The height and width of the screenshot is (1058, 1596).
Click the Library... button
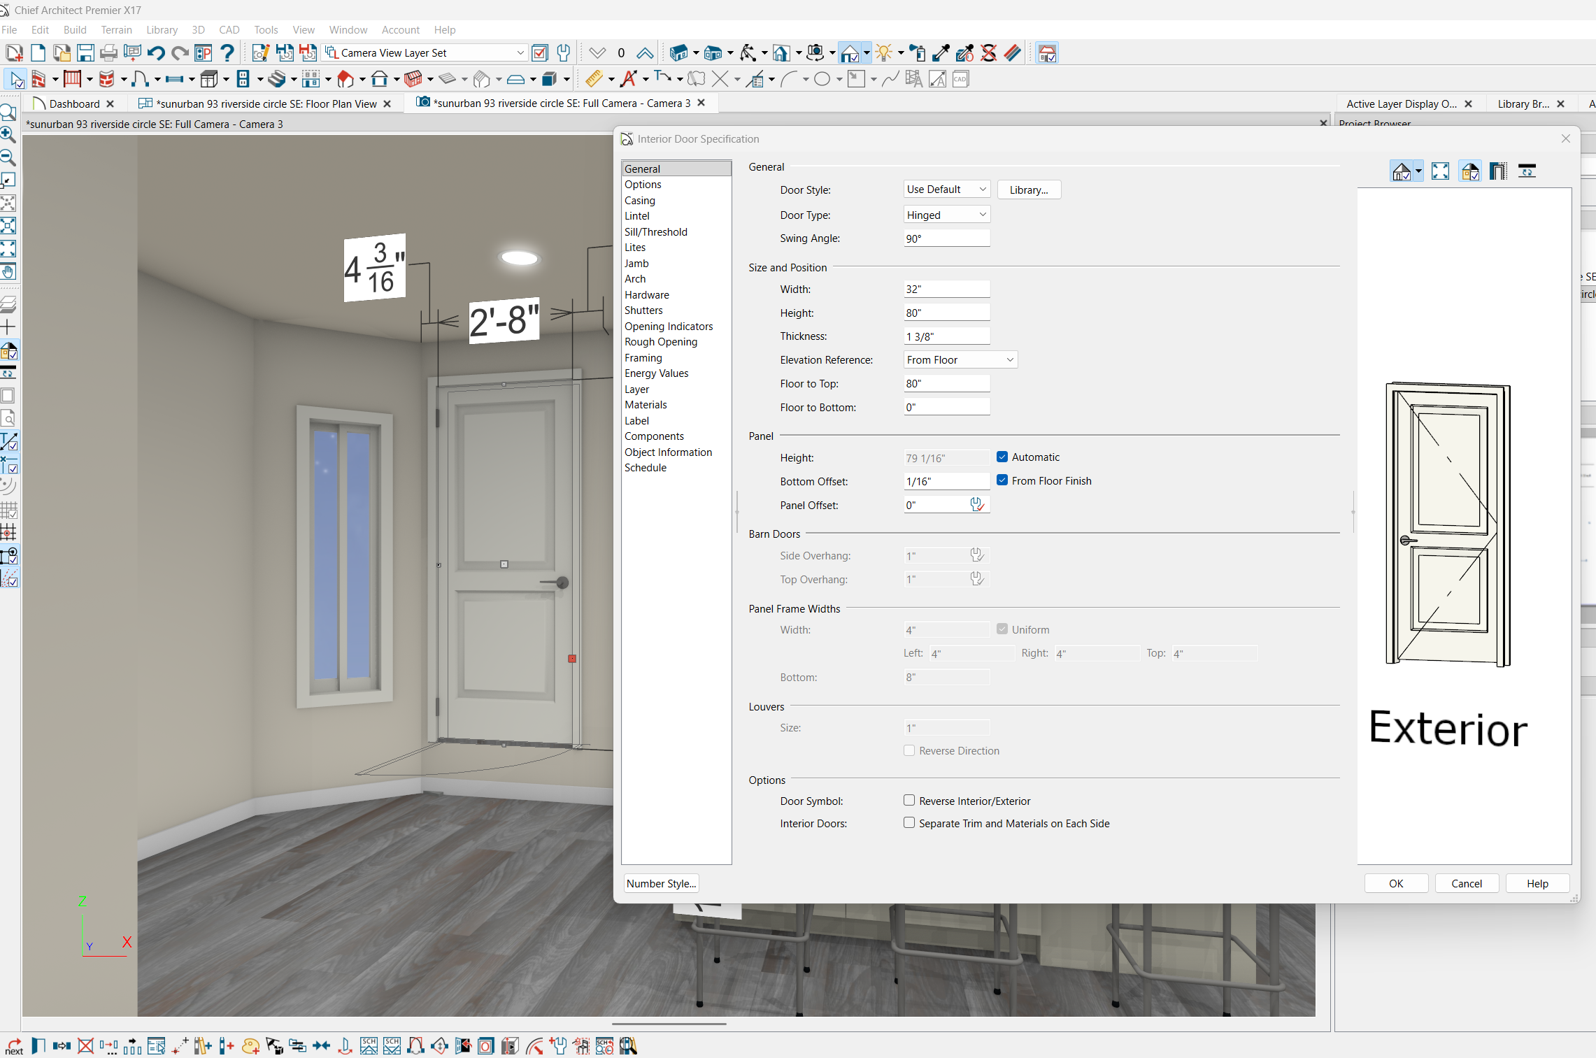click(1028, 190)
